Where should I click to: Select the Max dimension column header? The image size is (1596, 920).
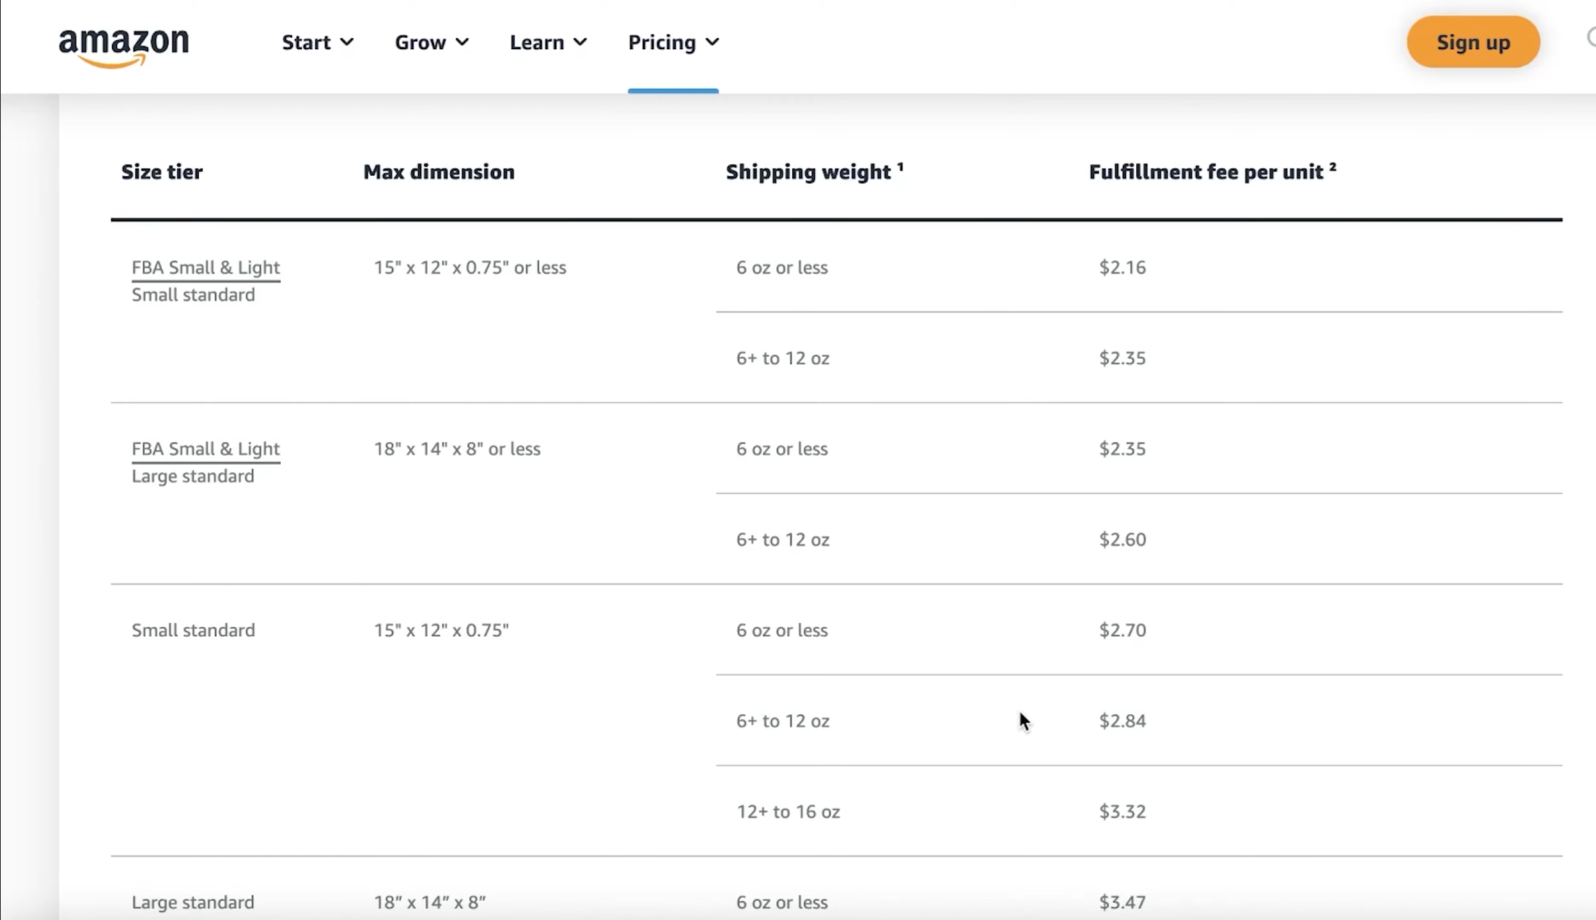tap(439, 172)
